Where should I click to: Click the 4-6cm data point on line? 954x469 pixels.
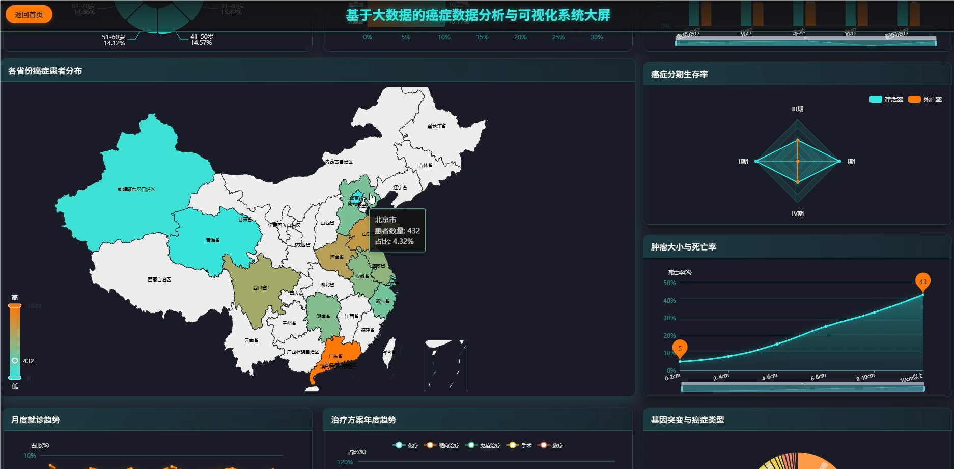[777, 344]
